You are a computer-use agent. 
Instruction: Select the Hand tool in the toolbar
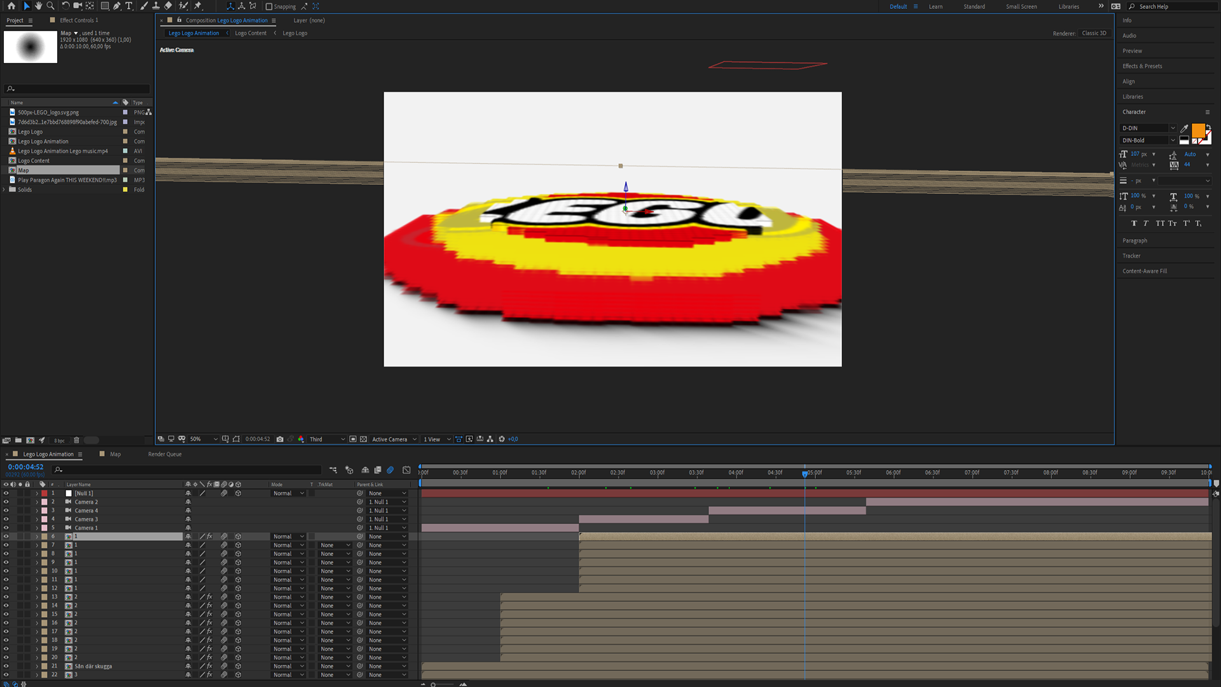pyautogui.click(x=39, y=6)
